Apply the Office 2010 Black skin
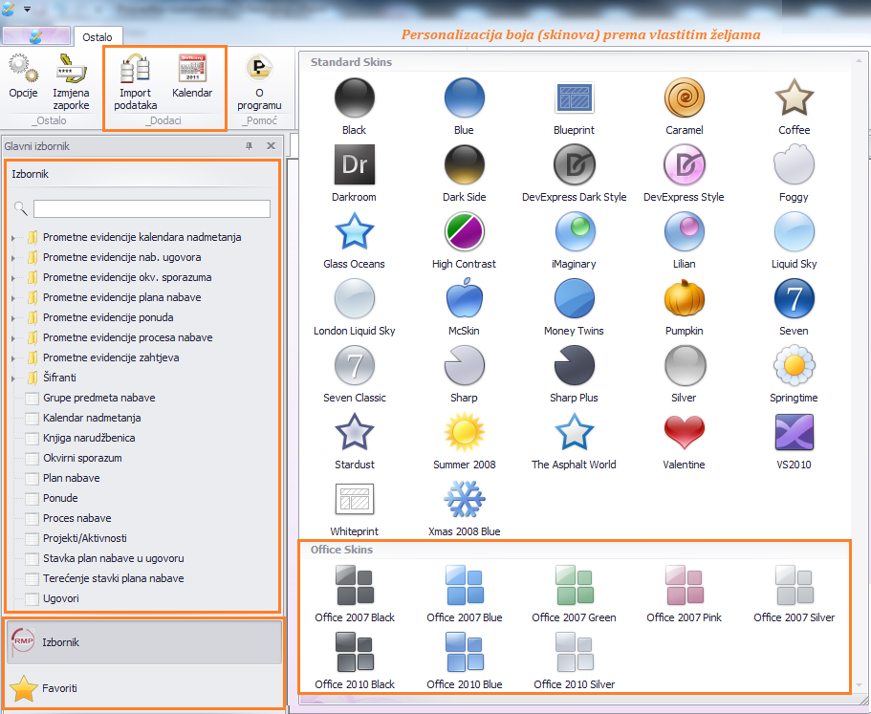Image resolution: width=871 pixels, height=714 pixels. click(354, 660)
